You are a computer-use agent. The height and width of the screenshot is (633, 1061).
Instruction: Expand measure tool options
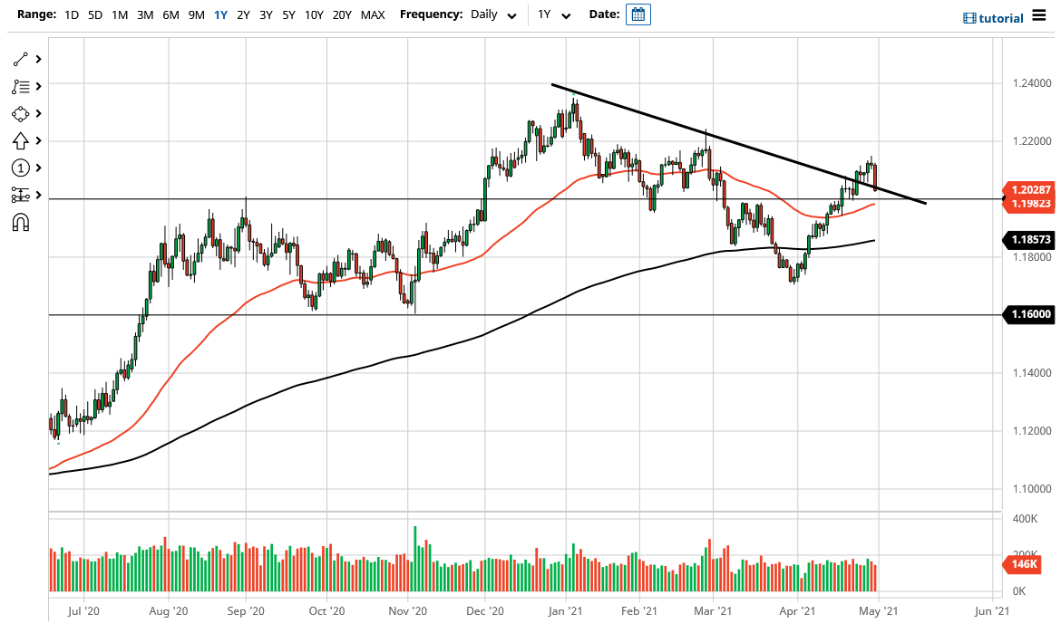[x=39, y=196]
